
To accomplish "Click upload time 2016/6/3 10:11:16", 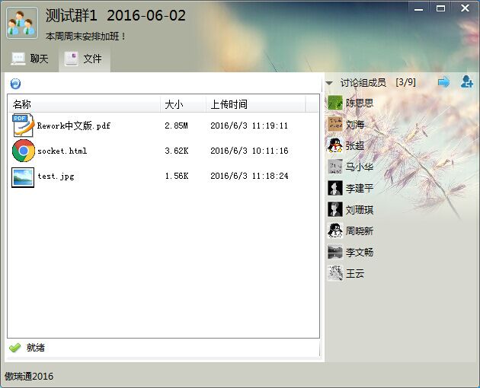I will coord(249,151).
